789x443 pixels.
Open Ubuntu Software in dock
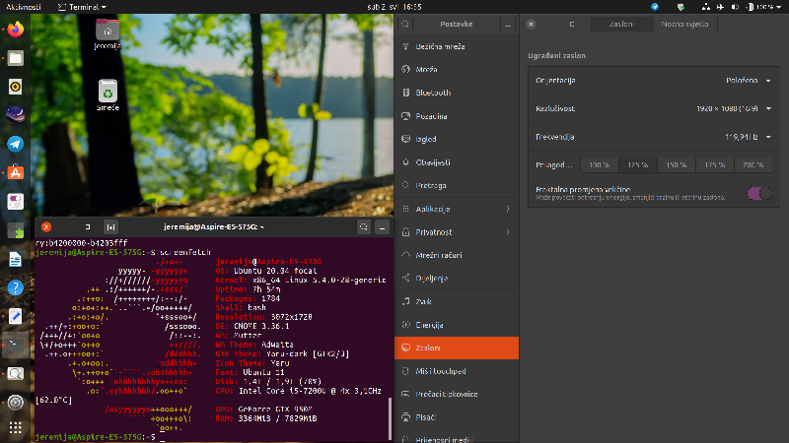click(x=16, y=173)
